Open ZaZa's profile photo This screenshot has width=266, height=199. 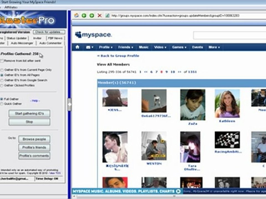coord(193,105)
